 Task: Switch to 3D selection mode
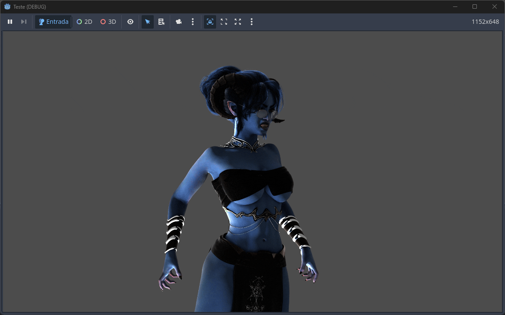click(x=108, y=22)
